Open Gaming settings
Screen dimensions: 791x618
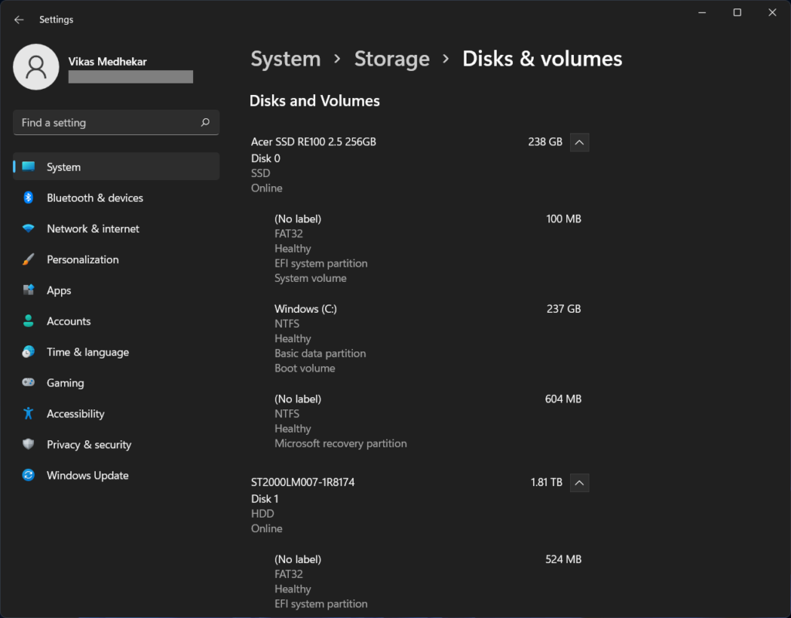pos(116,382)
